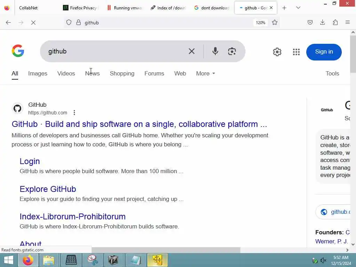Switch to Videos results
This screenshot has width=356, height=267.
(x=66, y=74)
